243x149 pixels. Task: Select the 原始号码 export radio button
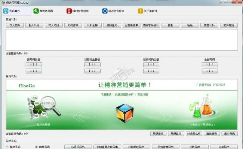(7, 147)
